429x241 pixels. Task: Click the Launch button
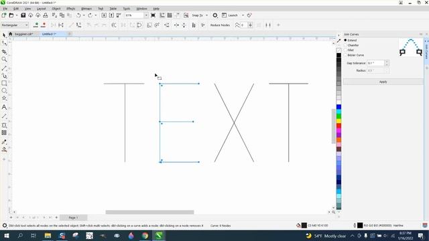point(230,15)
